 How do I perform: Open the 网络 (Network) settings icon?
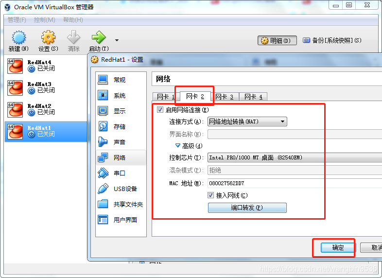(x=103, y=157)
